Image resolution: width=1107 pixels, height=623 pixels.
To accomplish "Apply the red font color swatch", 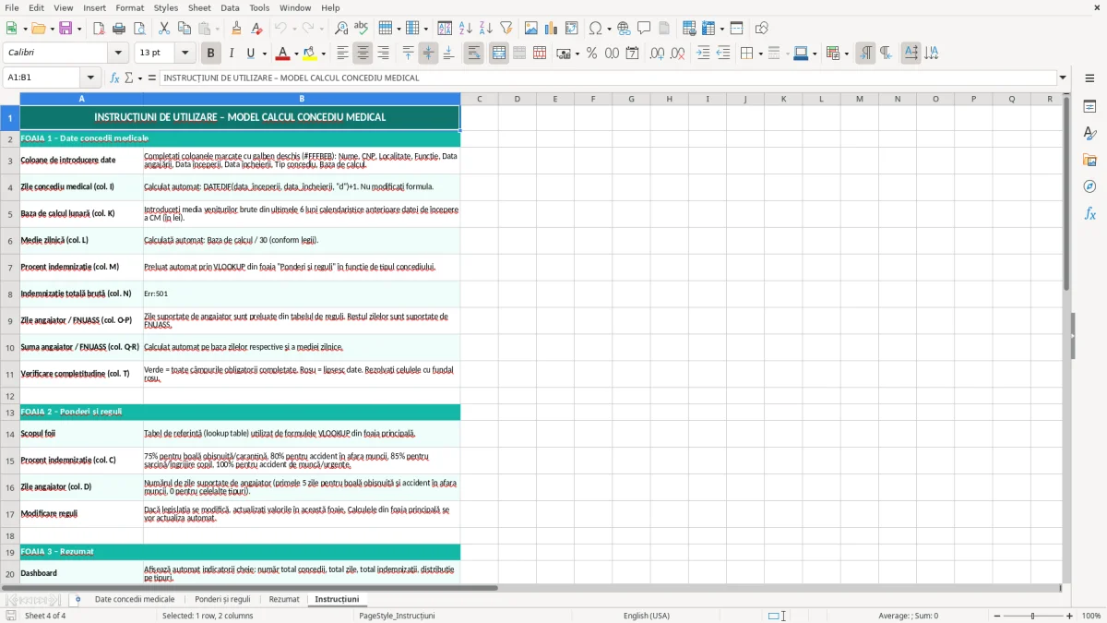I will 283,54.
